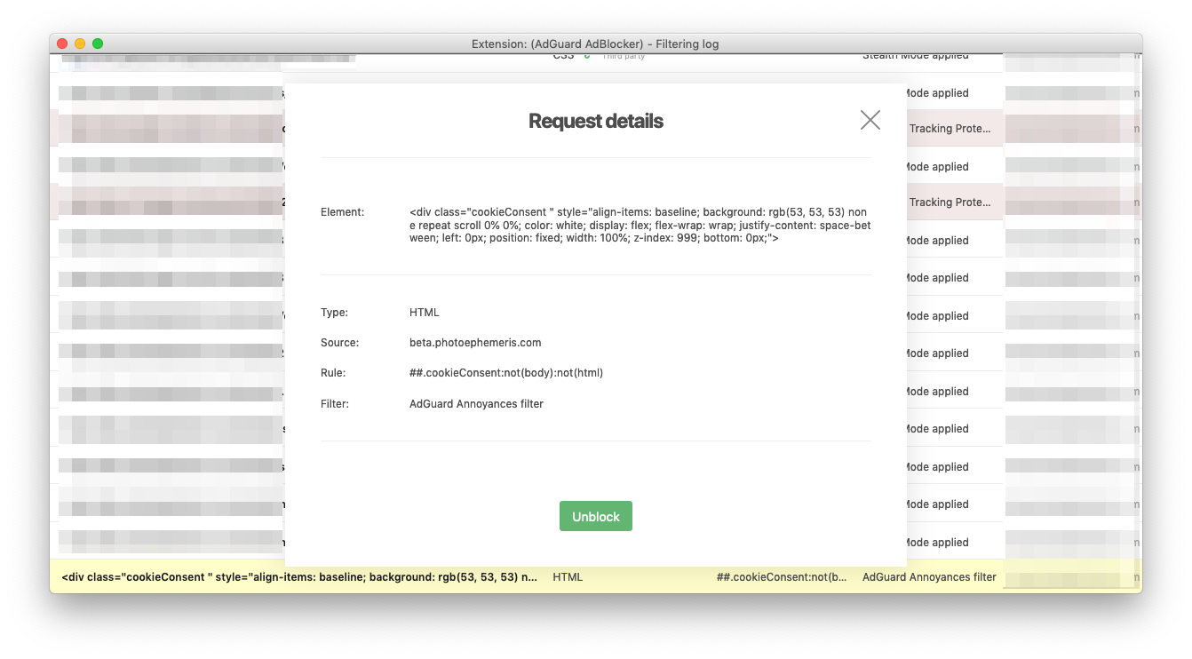
Task: Click the HTML type cell in bottom row
Action: click(568, 577)
